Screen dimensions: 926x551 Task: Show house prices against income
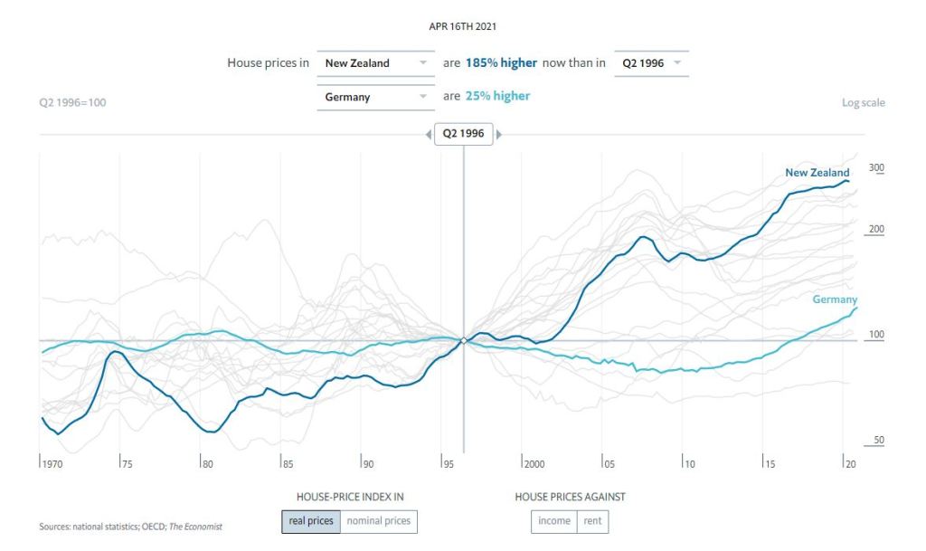554,521
